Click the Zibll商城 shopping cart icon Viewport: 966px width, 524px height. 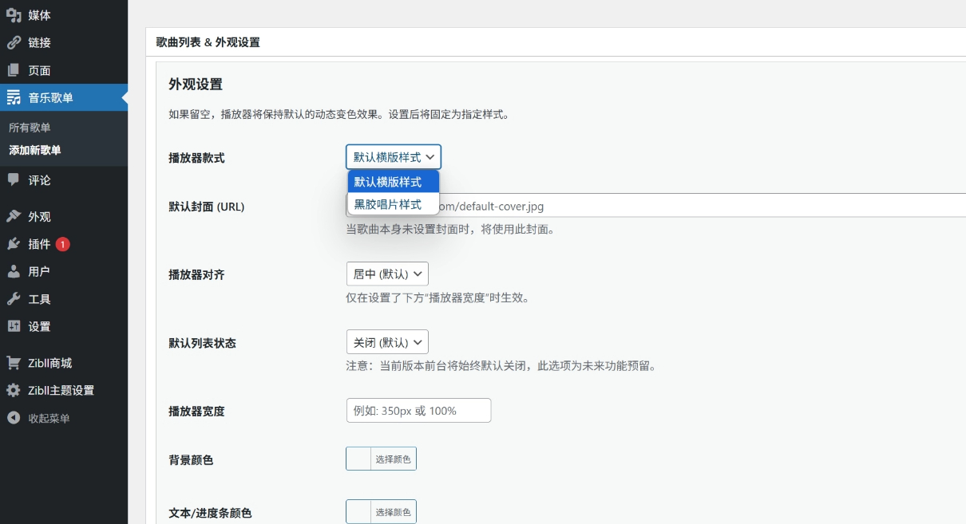[14, 363]
